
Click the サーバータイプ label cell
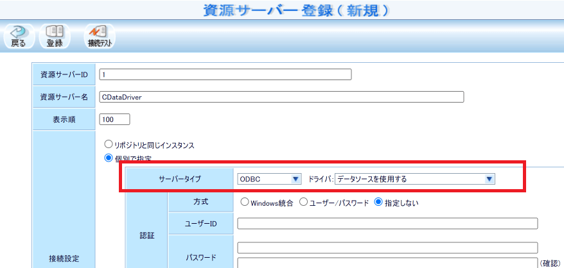point(179,179)
